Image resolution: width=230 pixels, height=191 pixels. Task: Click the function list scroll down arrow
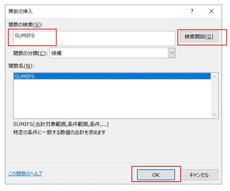214,115
